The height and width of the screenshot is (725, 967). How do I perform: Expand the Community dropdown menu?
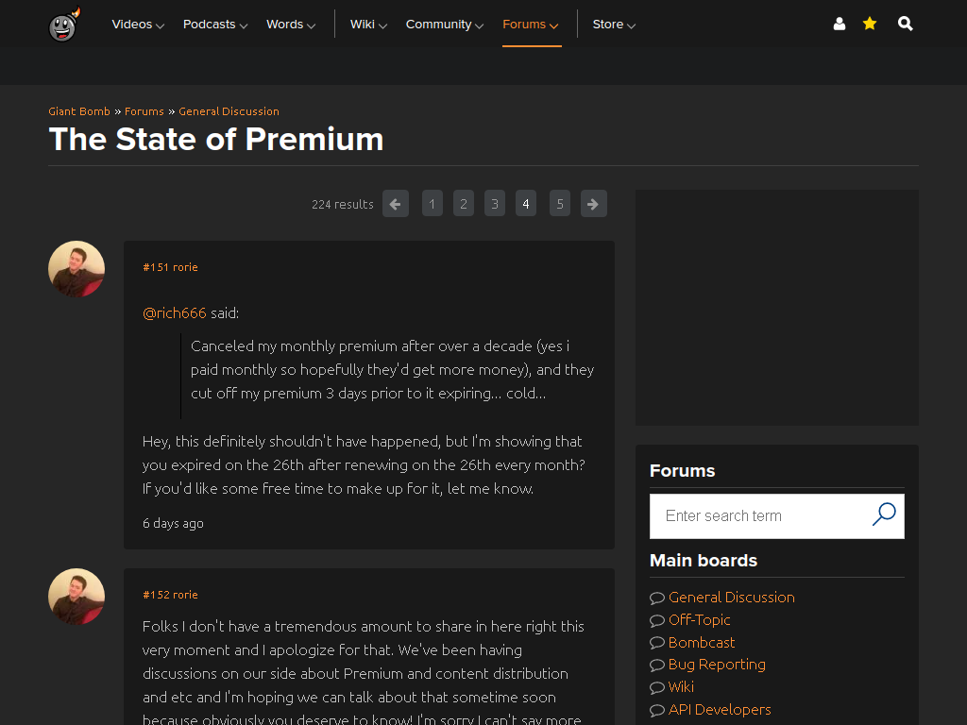445,25
